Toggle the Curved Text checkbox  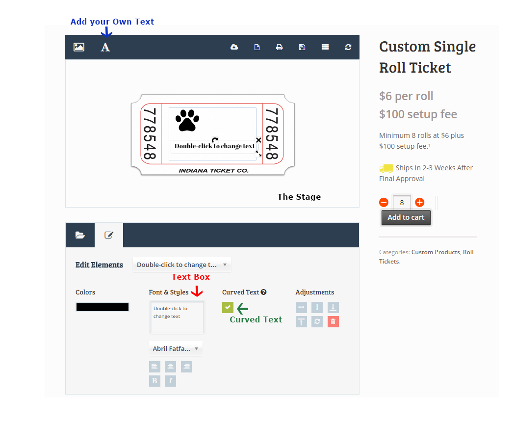coord(228,308)
